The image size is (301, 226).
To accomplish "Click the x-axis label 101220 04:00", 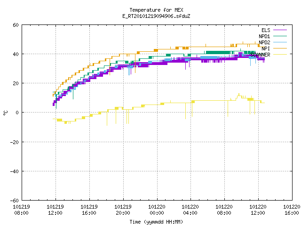I will (x=190, y=210).
